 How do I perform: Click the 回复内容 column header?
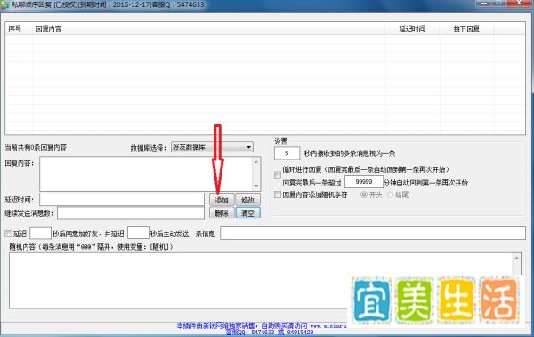pyautogui.click(x=209, y=29)
